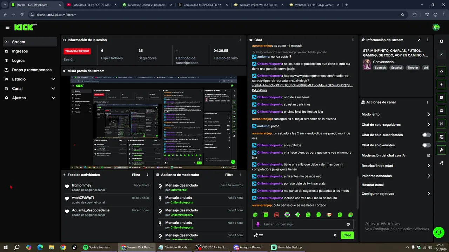
Task: Open the user profile avatar menu
Action: tap(436, 27)
